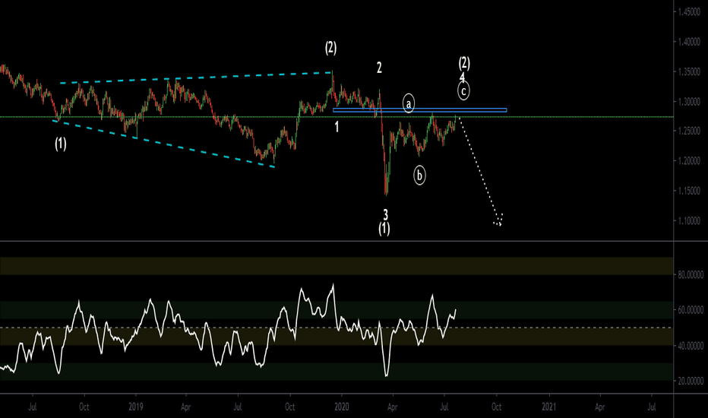Click the 20.00000 RSI axis label

point(691,382)
